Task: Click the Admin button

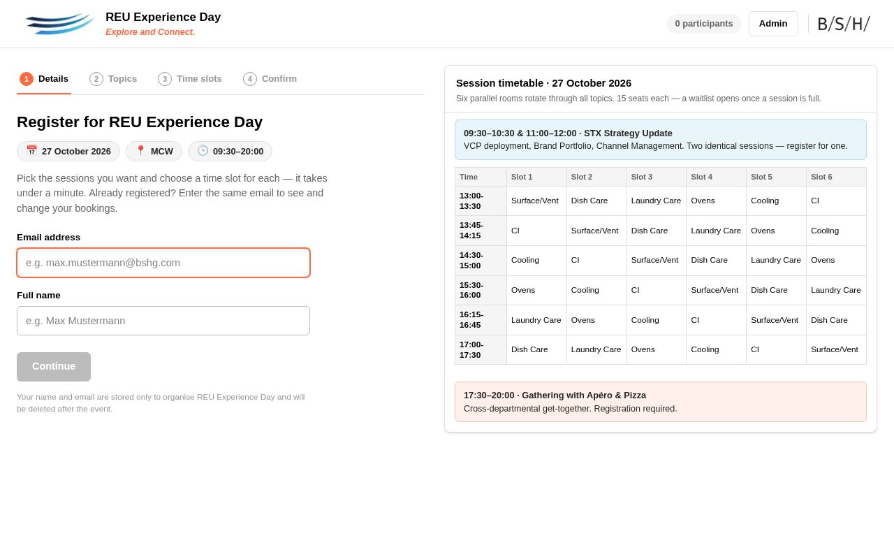Action: click(773, 24)
